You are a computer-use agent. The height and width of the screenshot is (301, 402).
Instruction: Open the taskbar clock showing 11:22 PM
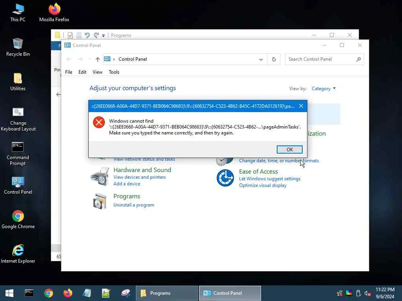pyautogui.click(x=385, y=293)
